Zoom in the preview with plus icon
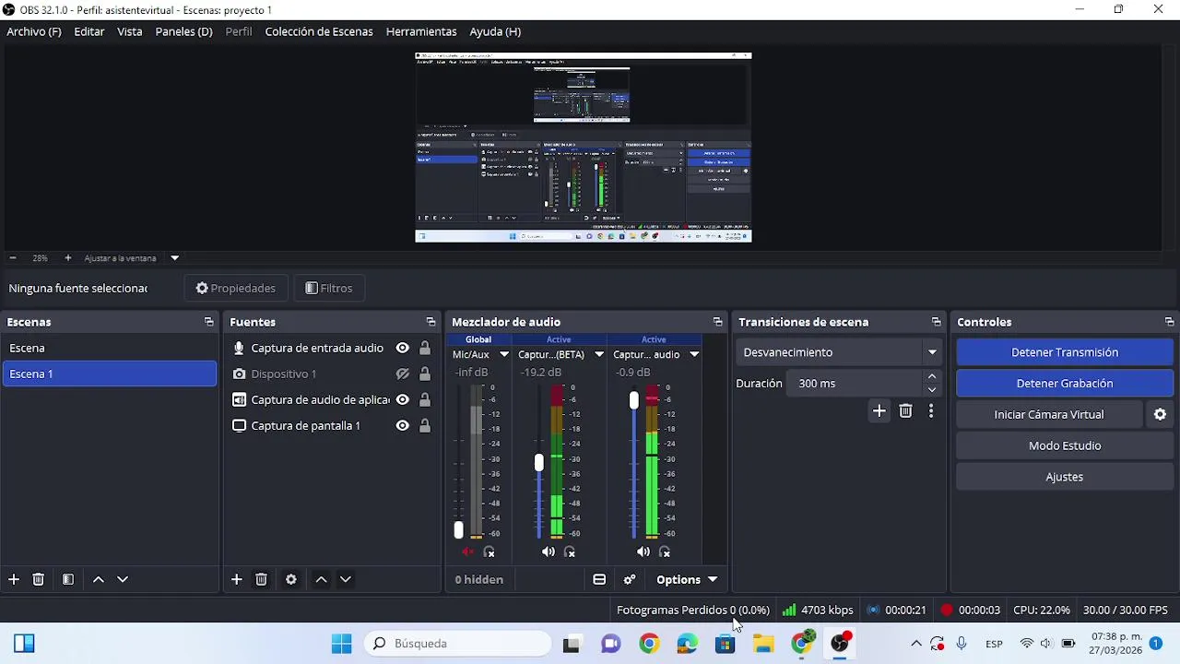The height and width of the screenshot is (664, 1180). point(67,258)
